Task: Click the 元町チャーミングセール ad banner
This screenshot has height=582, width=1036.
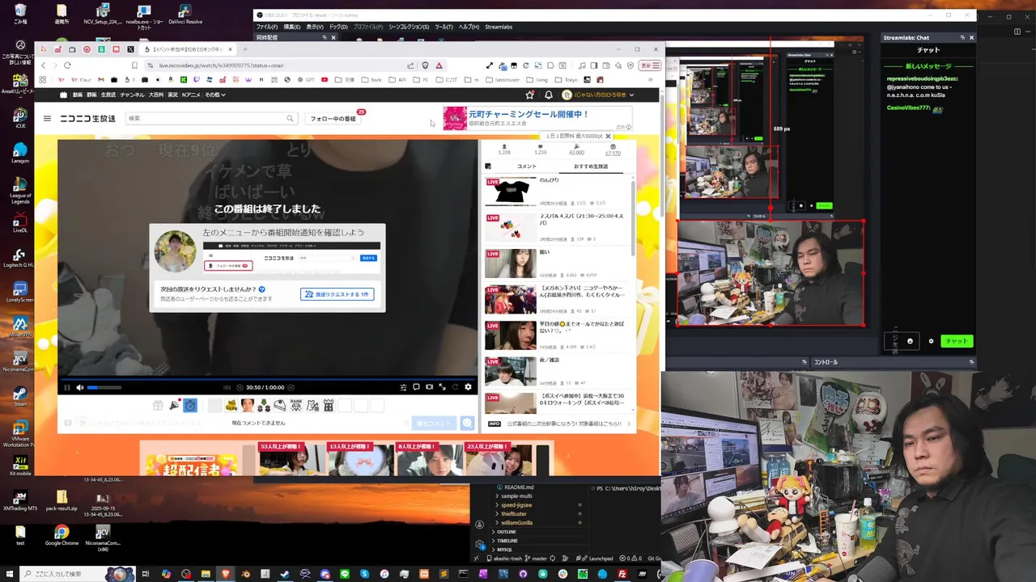Action: pos(537,118)
